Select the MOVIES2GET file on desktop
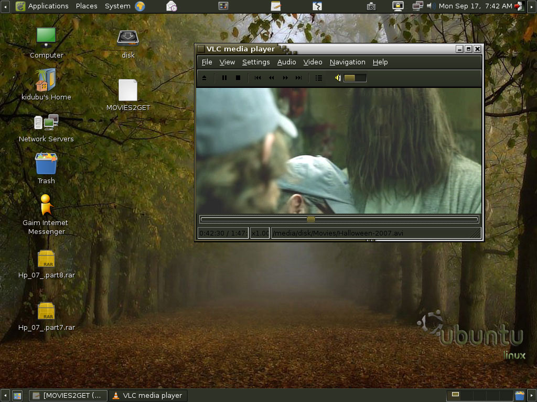The width and height of the screenshot is (537, 402). click(128, 95)
